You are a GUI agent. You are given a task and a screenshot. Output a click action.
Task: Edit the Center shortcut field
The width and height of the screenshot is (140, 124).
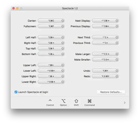click(51, 21)
